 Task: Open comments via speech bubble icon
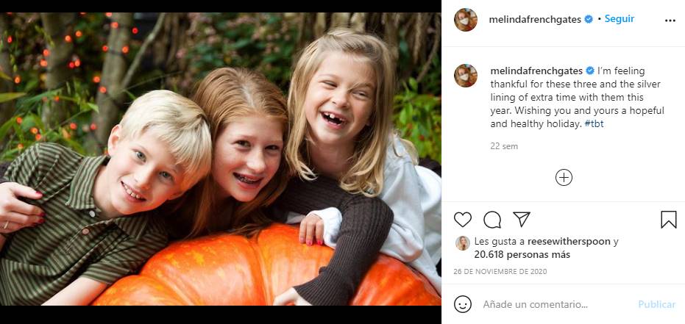pyautogui.click(x=492, y=220)
